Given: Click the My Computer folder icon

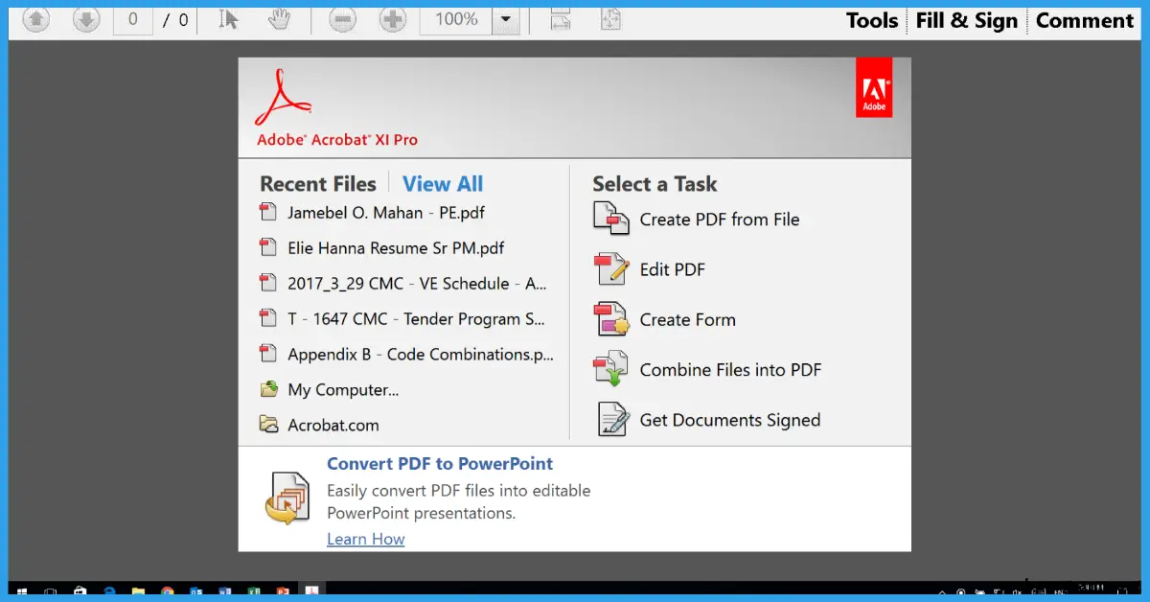Looking at the screenshot, I should point(268,389).
